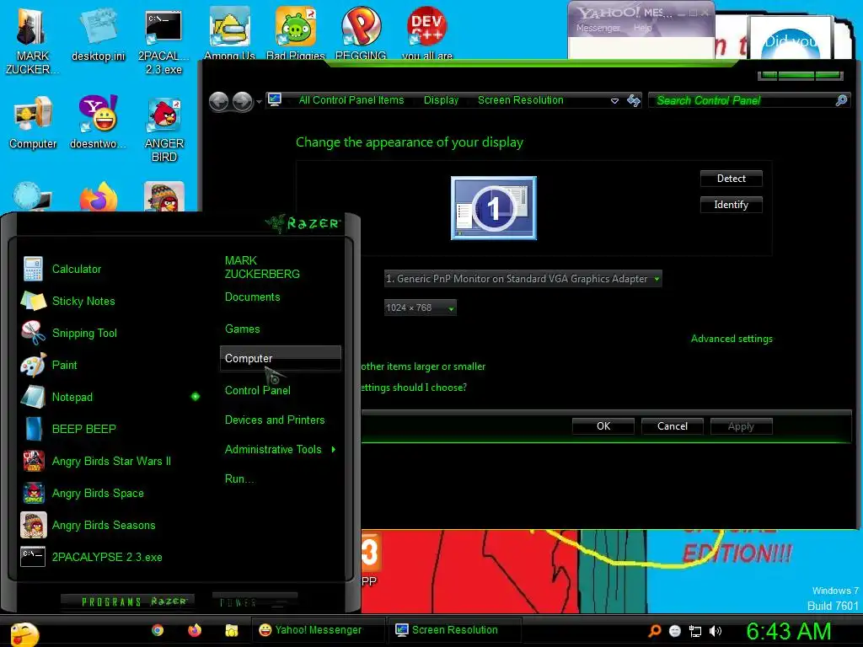The image size is (863, 647).
Task: Click the Identify button
Action: point(731,205)
